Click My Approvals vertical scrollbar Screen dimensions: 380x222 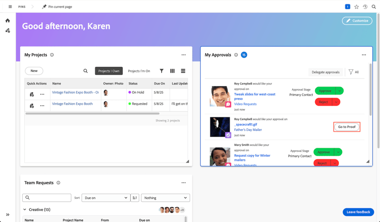click(370, 90)
